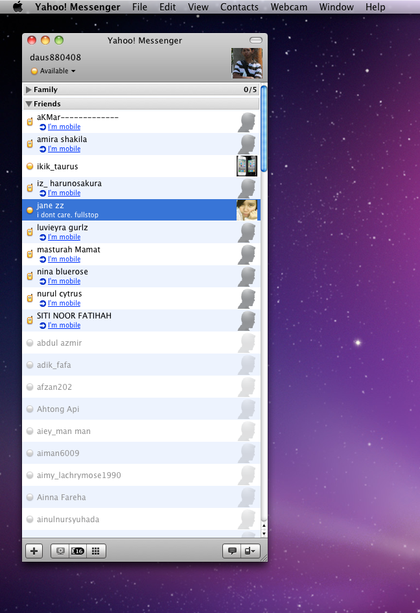
Task: Click I'm mobile link under nurul cytrus
Action: [x=64, y=304]
